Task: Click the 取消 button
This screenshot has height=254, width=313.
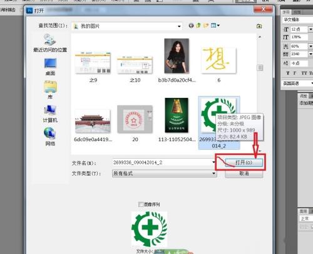Action: coord(244,174)
